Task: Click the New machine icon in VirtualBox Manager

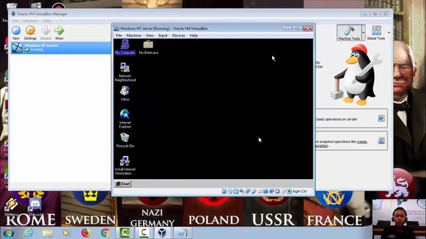Action: (16, 33)
